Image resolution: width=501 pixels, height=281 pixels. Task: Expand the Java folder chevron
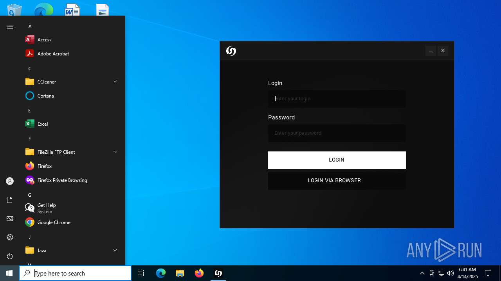point(115,250)
